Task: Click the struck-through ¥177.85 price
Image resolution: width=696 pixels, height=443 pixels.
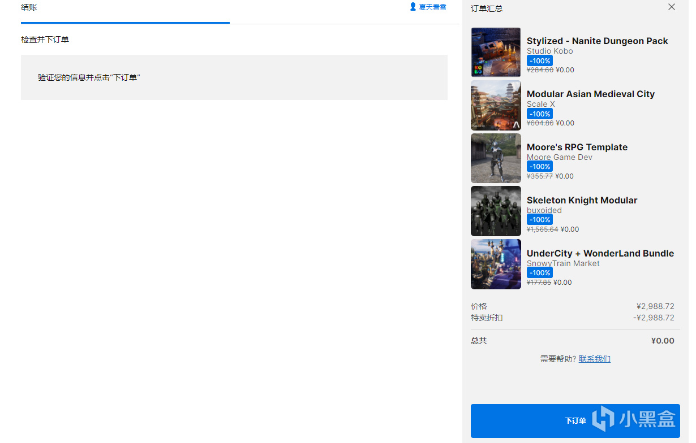Action: (539, 283)
